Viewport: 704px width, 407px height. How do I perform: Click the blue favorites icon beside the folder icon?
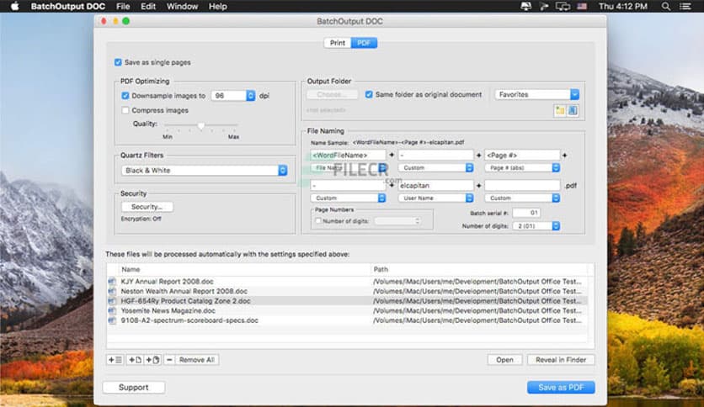(573, 110)
